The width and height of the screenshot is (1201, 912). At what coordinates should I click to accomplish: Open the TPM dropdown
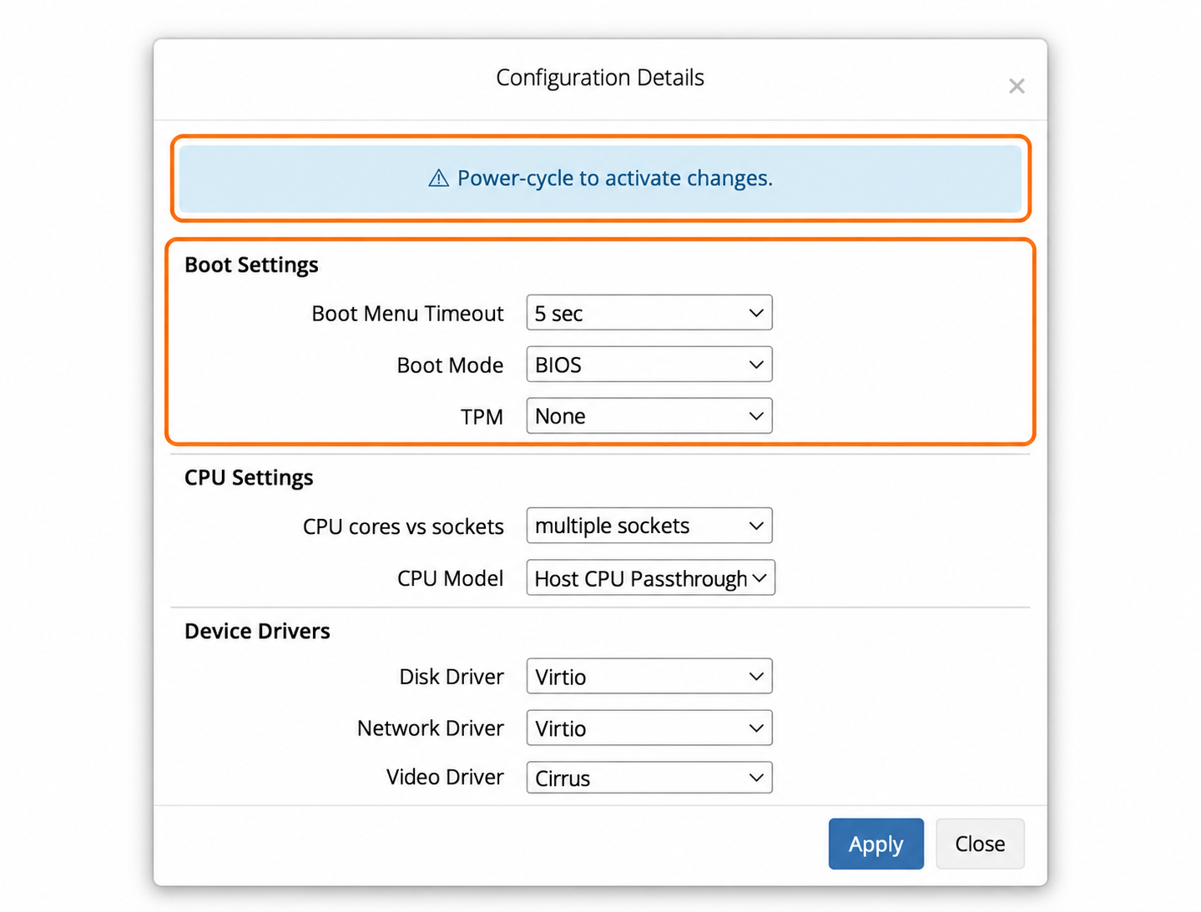(x=649, y=416)
